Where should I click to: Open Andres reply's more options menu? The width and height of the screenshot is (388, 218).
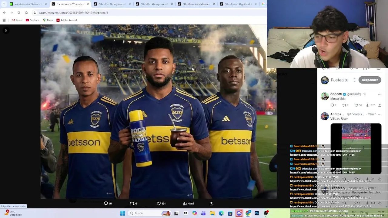[x=380, y=114]
